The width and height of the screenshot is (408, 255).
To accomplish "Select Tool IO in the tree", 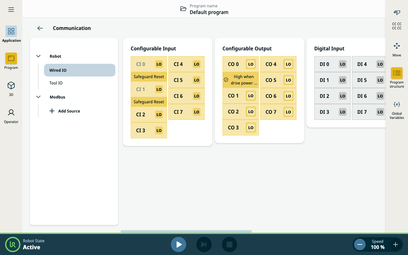I will pos(56,83).
